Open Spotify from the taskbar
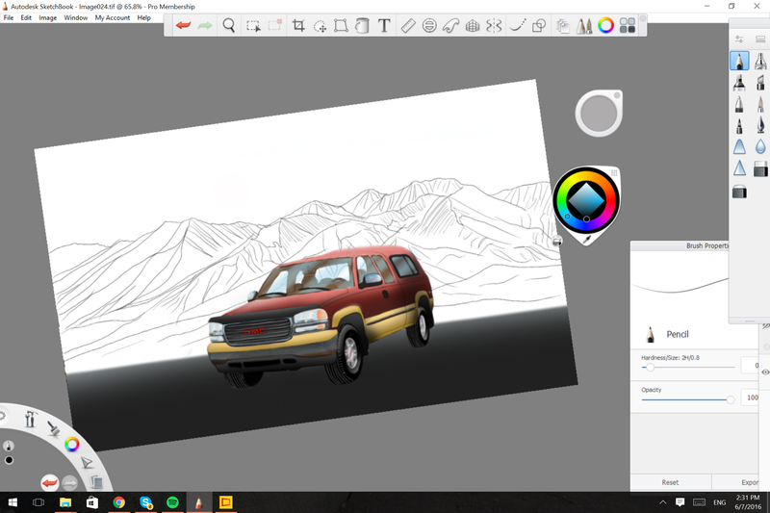Screen dimensions: 770x513 [x=172, y=502]
